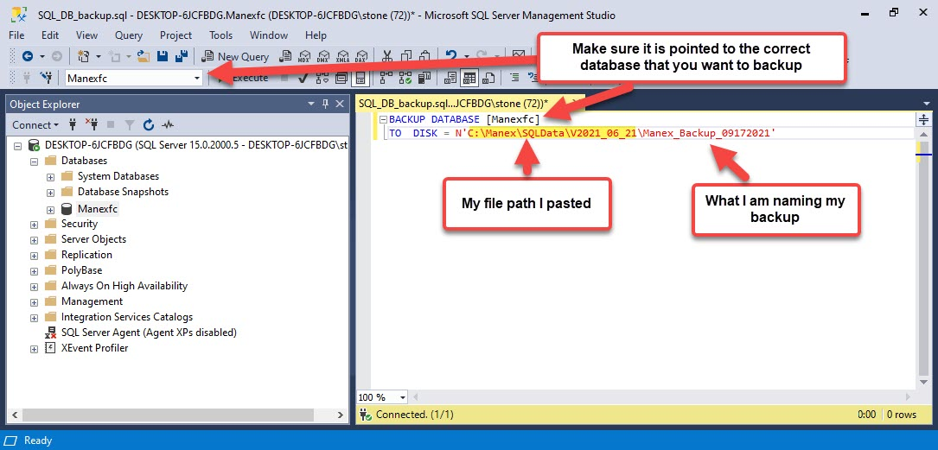Expand the Security folder
Image resolution: width=938 pixels, height=450 pixels.
click(34, 224)
